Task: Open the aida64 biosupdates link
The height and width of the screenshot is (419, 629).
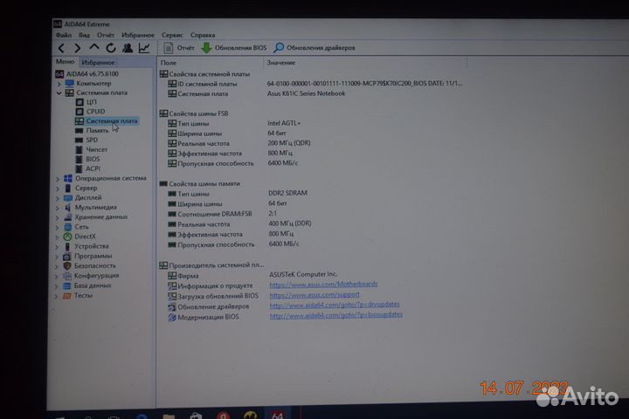Action: pos(336,315)
